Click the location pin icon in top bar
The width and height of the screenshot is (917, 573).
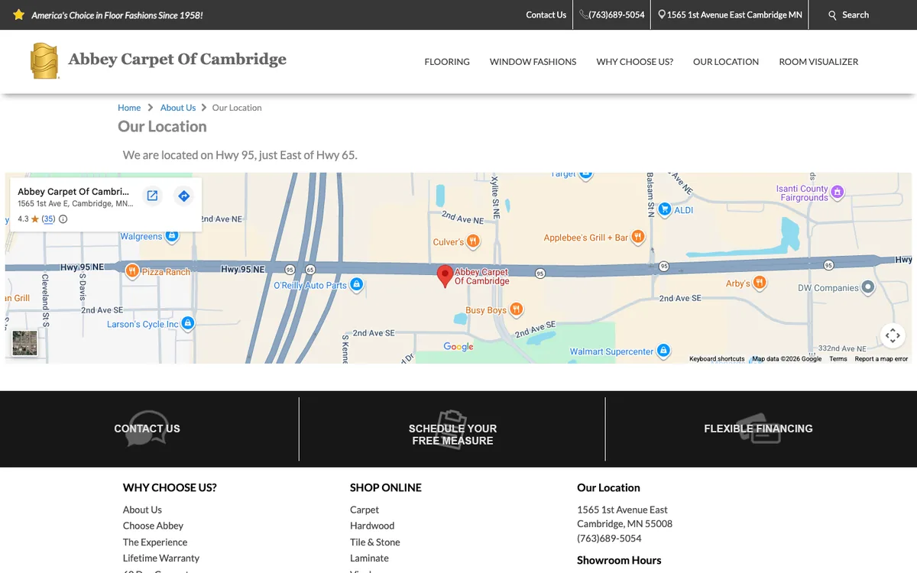click(662, 15)
